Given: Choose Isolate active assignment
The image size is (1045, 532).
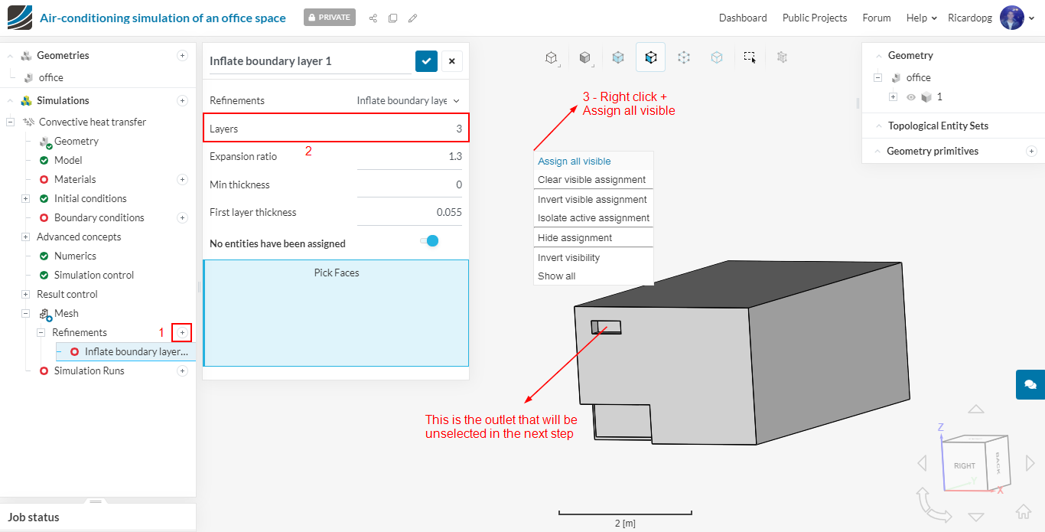Looking at the screenshot, I should pyautogui.click(x=594, y=218).
